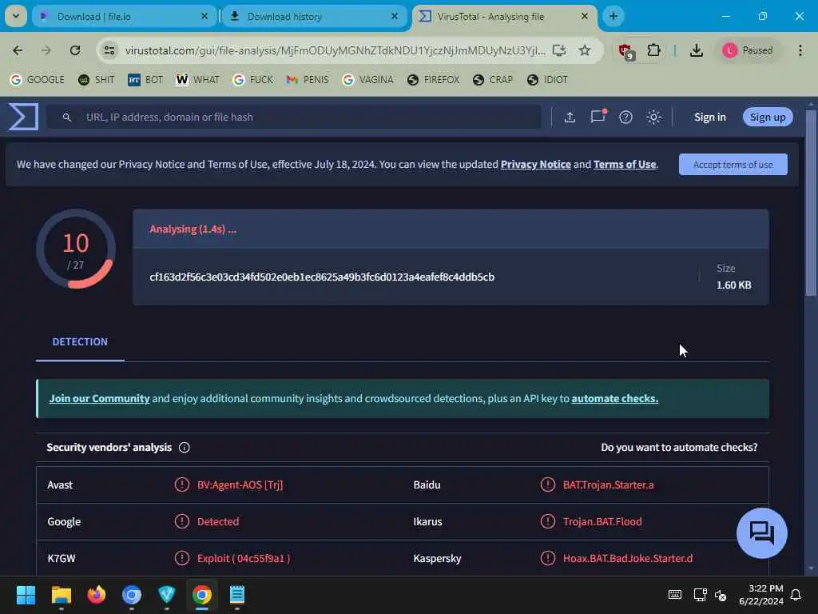Open the Privacy Notice link

(535, 164)
